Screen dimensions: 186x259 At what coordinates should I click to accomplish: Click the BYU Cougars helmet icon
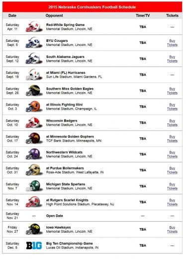[x=33, y=42]
